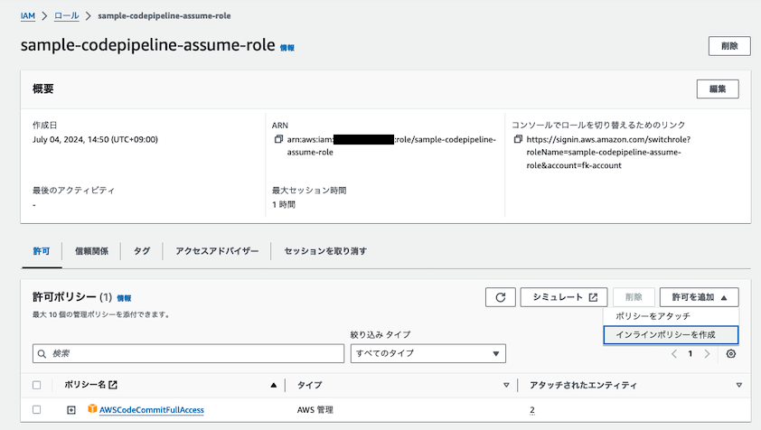The image size is (761, 430).
Task: Click external link icon beside ポリシー名
Action: click(113, 386)
